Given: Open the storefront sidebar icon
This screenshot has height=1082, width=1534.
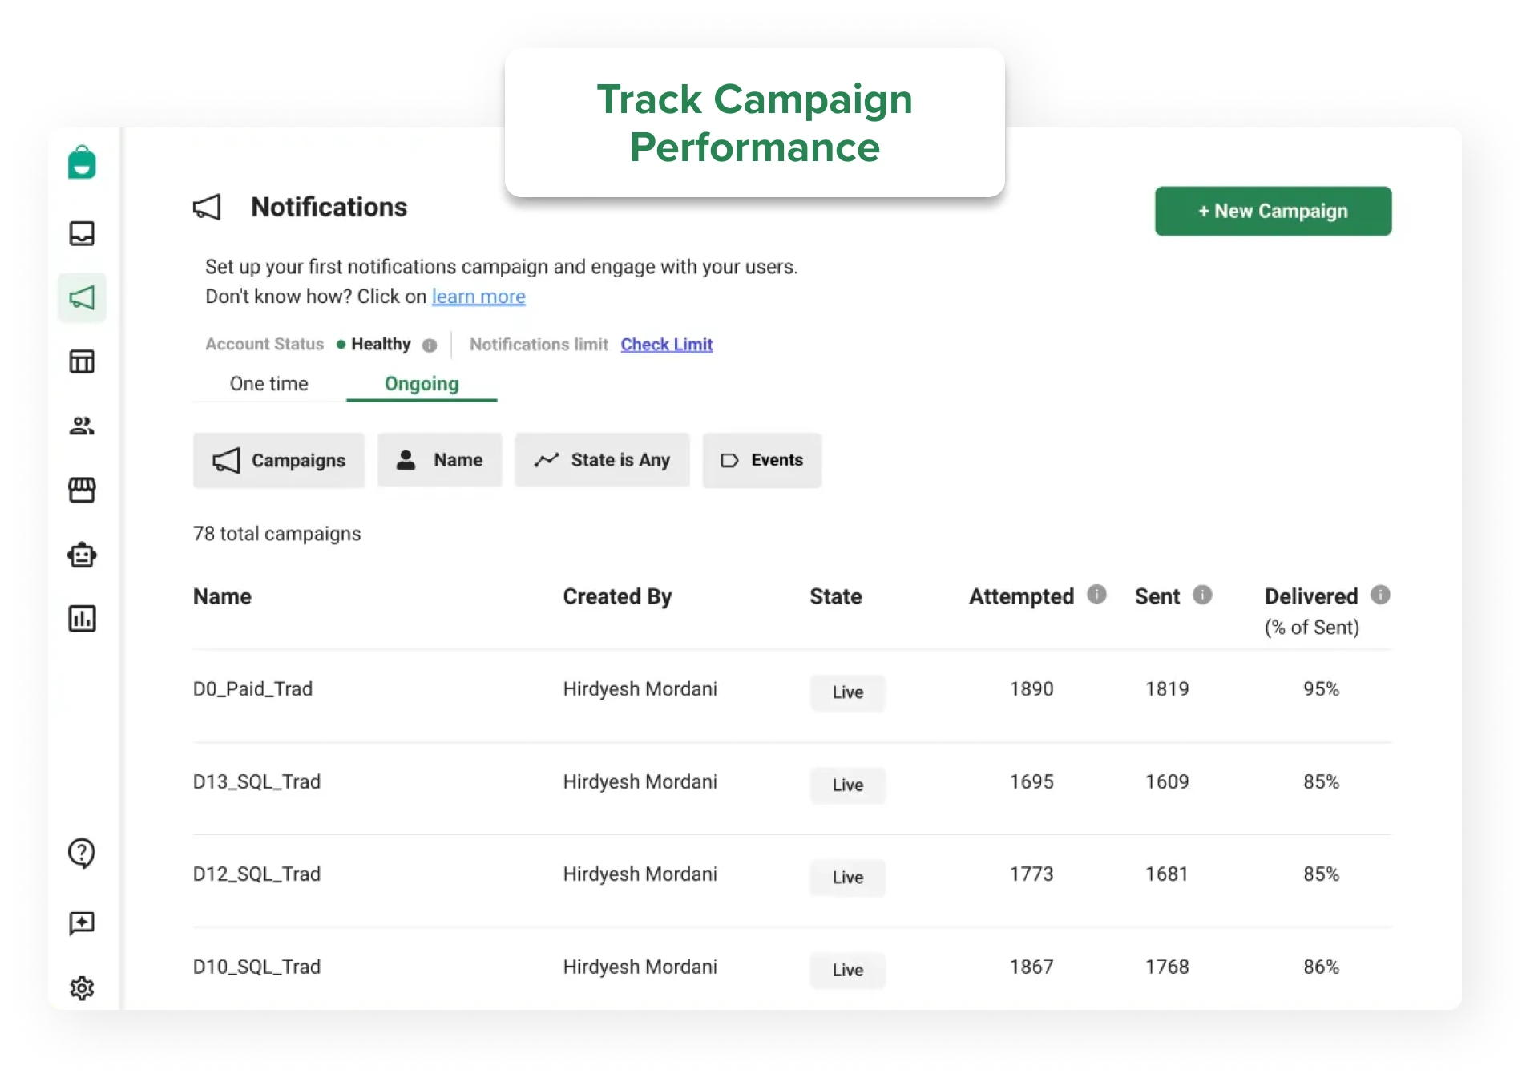Looking at the screenshot, I should (x=82, y=490).
